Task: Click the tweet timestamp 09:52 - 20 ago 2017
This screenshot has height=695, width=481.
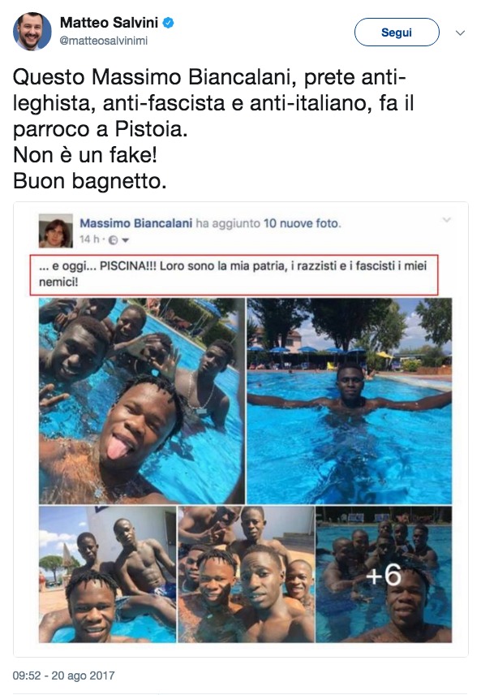Action: [x=64, y=676]
